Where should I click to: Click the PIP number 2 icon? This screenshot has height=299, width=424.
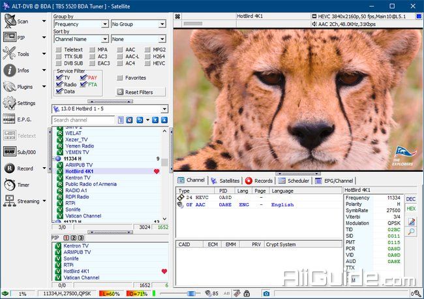click(x=74, y=238)
